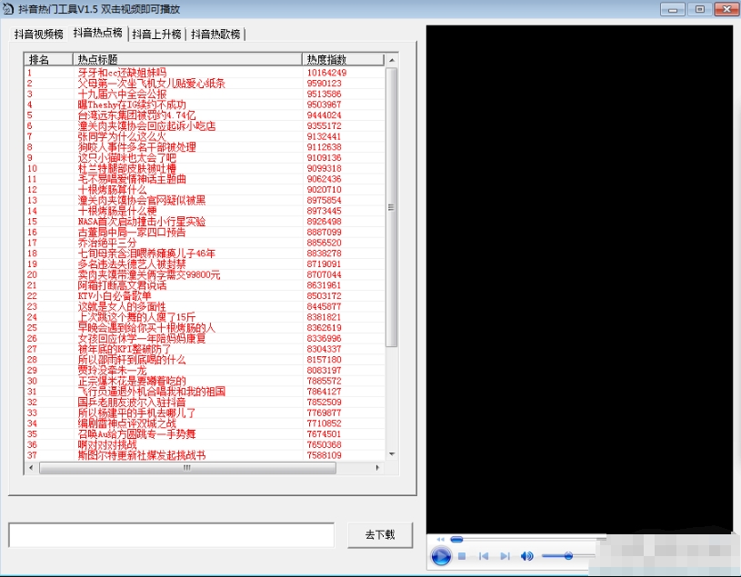Switch to 抖音视频榜 tab

click(39, 34)
